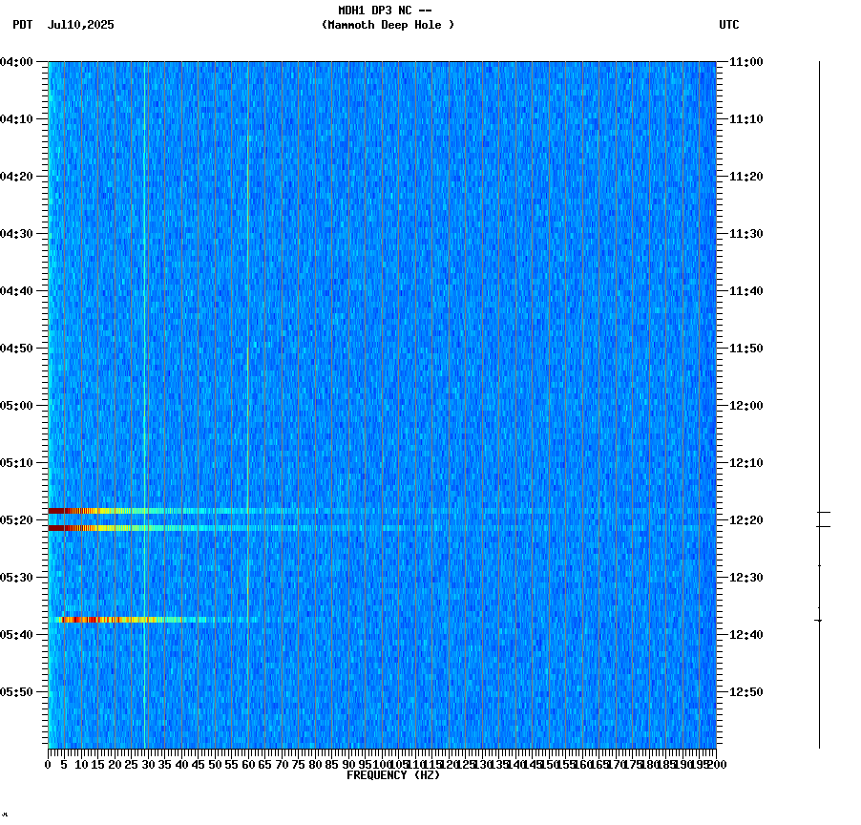Click the FREQUENCY (HZ) axis label
The height and width of the screenshot is (825, 861).
[394, 775]
